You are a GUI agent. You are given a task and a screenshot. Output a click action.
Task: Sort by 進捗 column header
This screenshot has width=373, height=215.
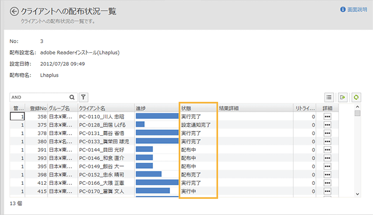(x=157, y=108)
